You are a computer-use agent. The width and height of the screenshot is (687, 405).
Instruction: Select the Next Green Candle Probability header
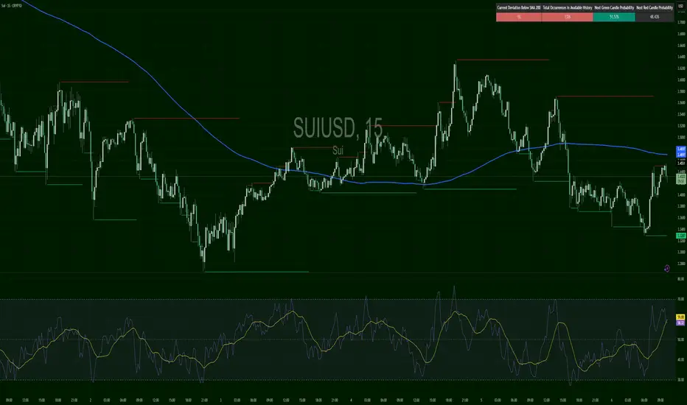[x=614, y=7]
